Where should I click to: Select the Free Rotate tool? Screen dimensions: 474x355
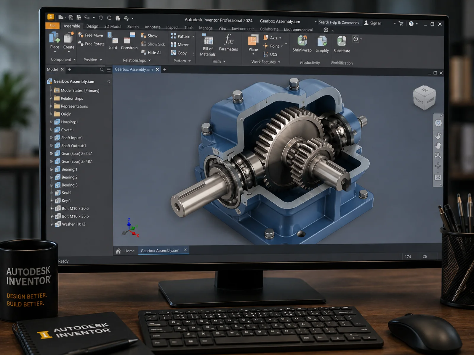92,44
